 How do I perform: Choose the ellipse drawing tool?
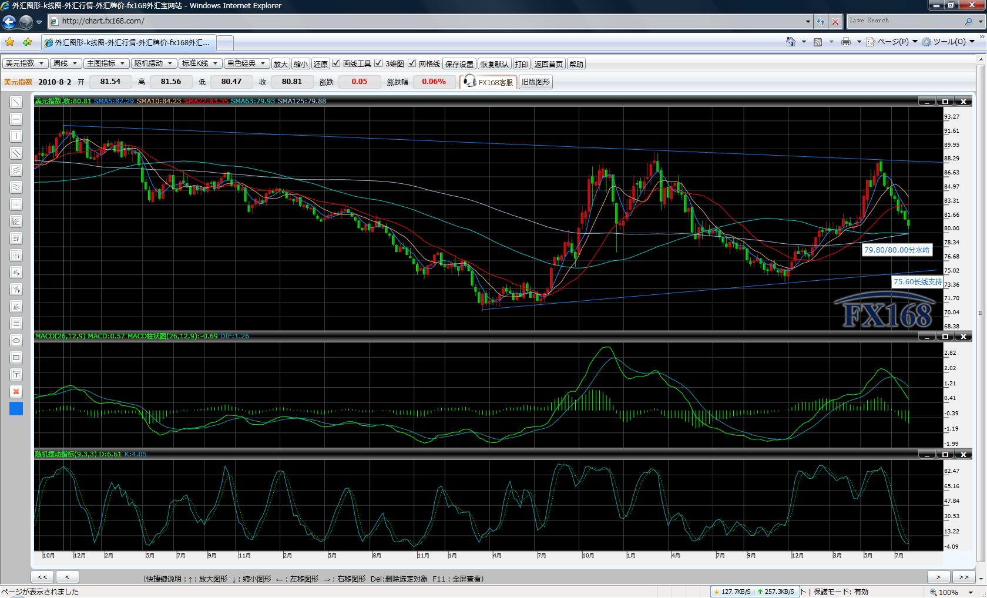click(x=16, y=341)
